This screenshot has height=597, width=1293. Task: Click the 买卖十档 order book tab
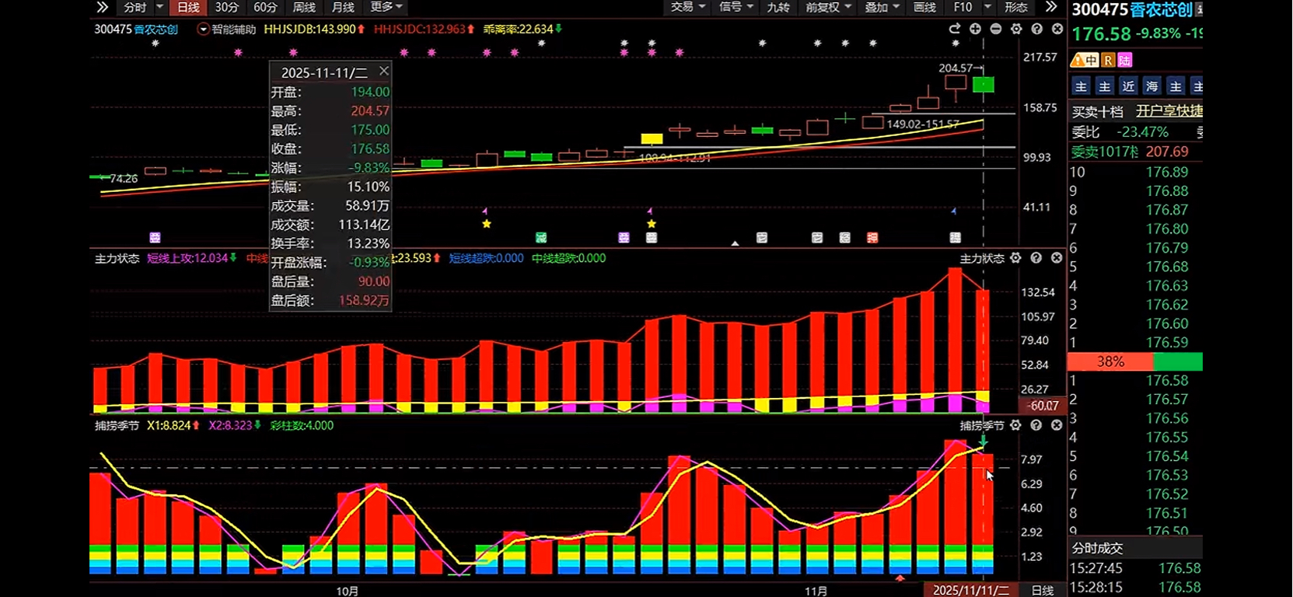point(1097,111)
